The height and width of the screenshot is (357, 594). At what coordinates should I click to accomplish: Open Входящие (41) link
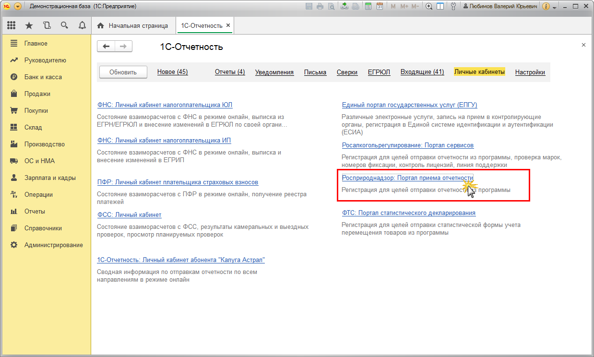coord(422,72)
